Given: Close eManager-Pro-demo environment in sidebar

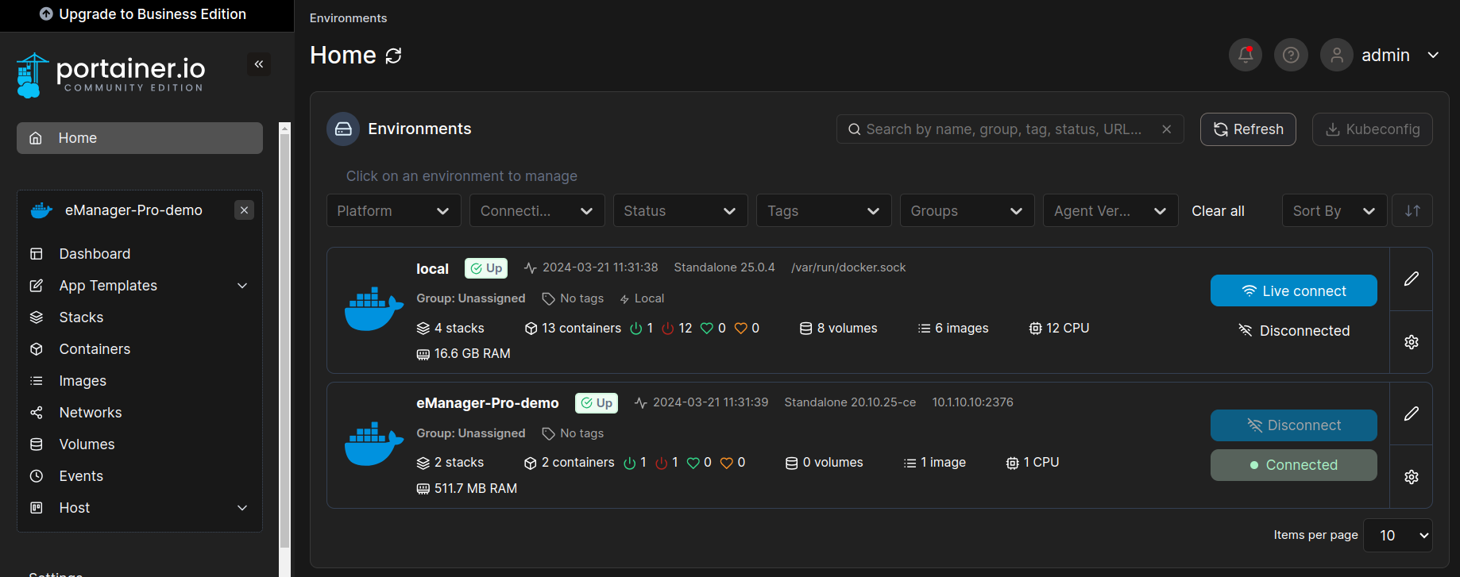Looking at the screenshot, I should point(245,210).
